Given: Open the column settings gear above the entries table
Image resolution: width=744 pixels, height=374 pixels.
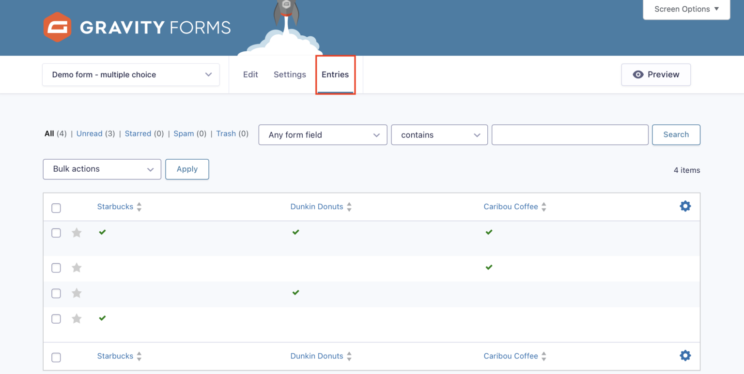Looking at the screenshot, I should [685, 206].
